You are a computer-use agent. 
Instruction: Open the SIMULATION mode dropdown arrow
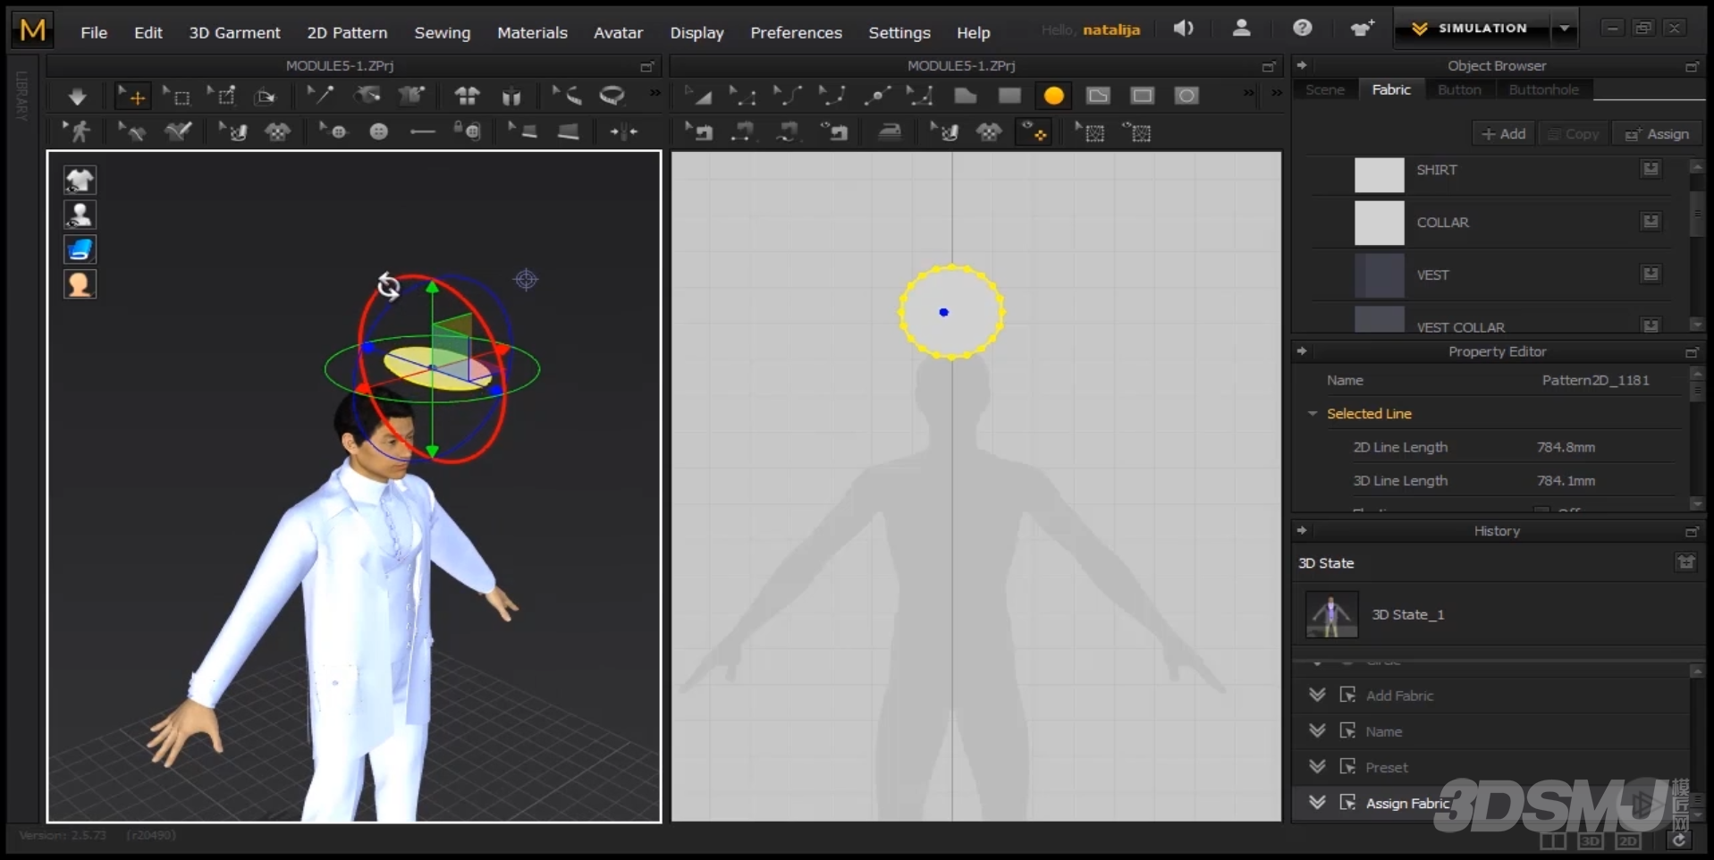click(1565, 29)
